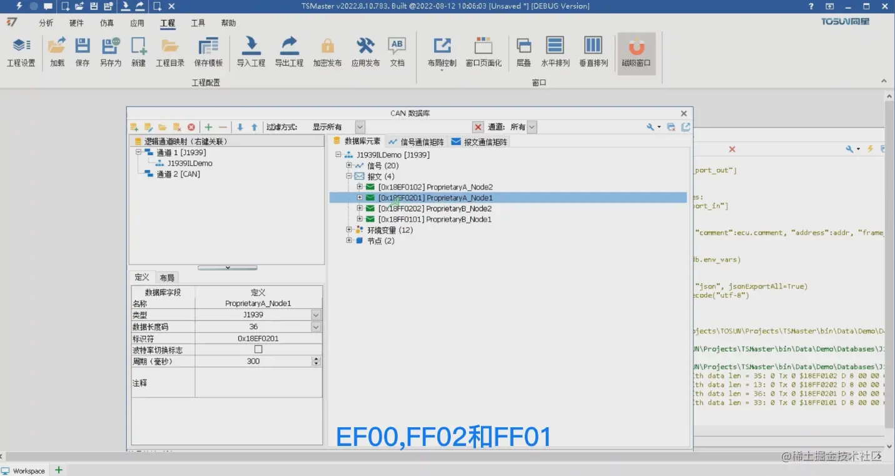The width and height of the screenshot is (895, 476).
Task: Click the minus remove icon in database toolbar
Action: tap(223, 127)
